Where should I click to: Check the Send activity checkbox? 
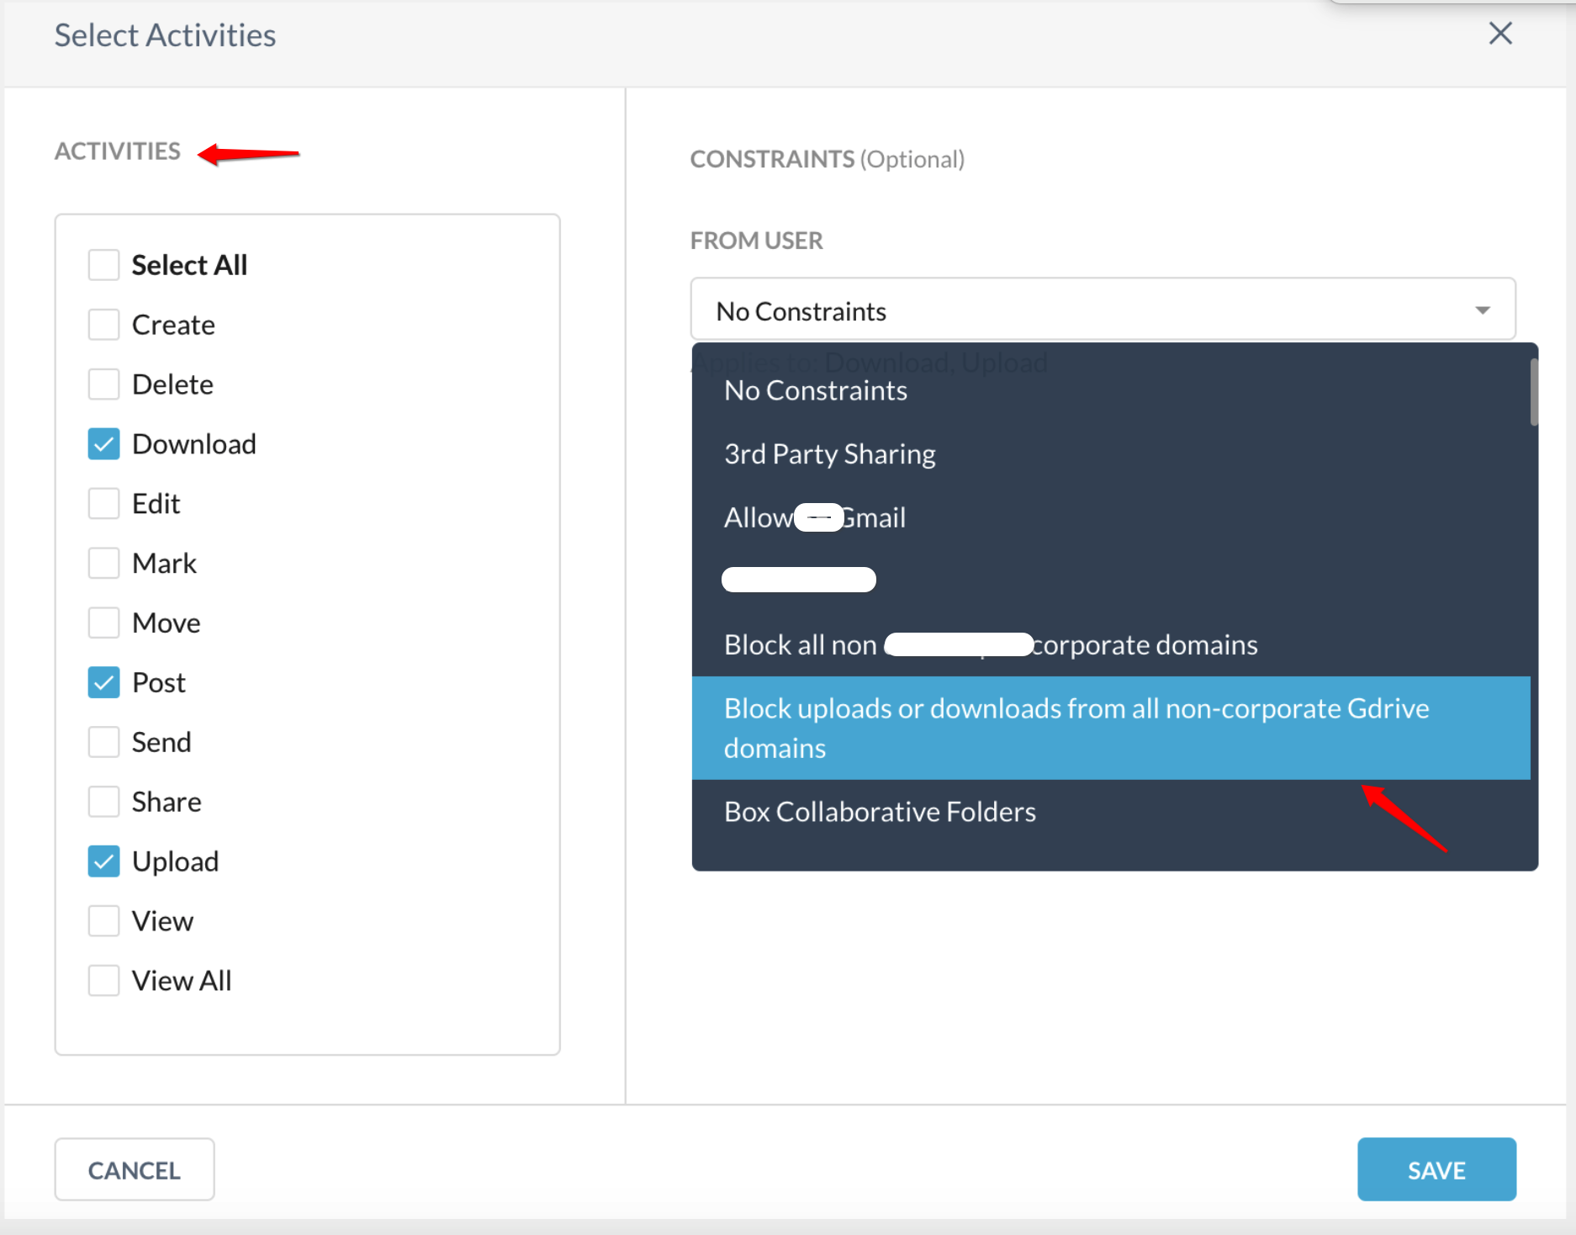tap(103, 742)
